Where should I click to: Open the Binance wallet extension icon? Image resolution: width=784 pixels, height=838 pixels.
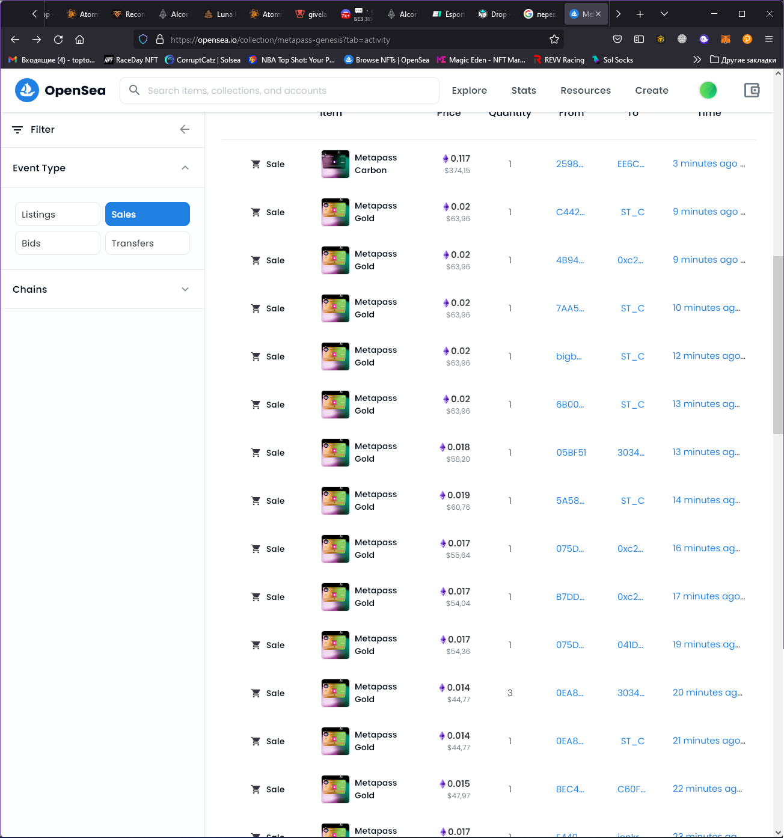tap(661, 40)
